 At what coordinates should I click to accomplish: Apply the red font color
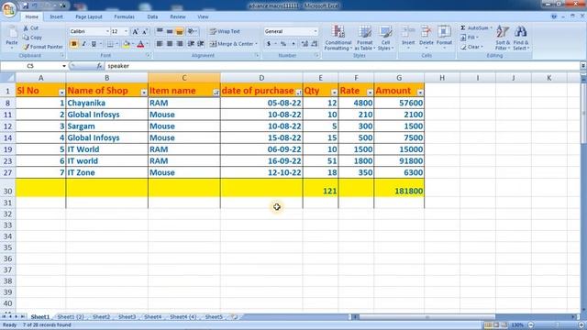click(x=140, y=44)
